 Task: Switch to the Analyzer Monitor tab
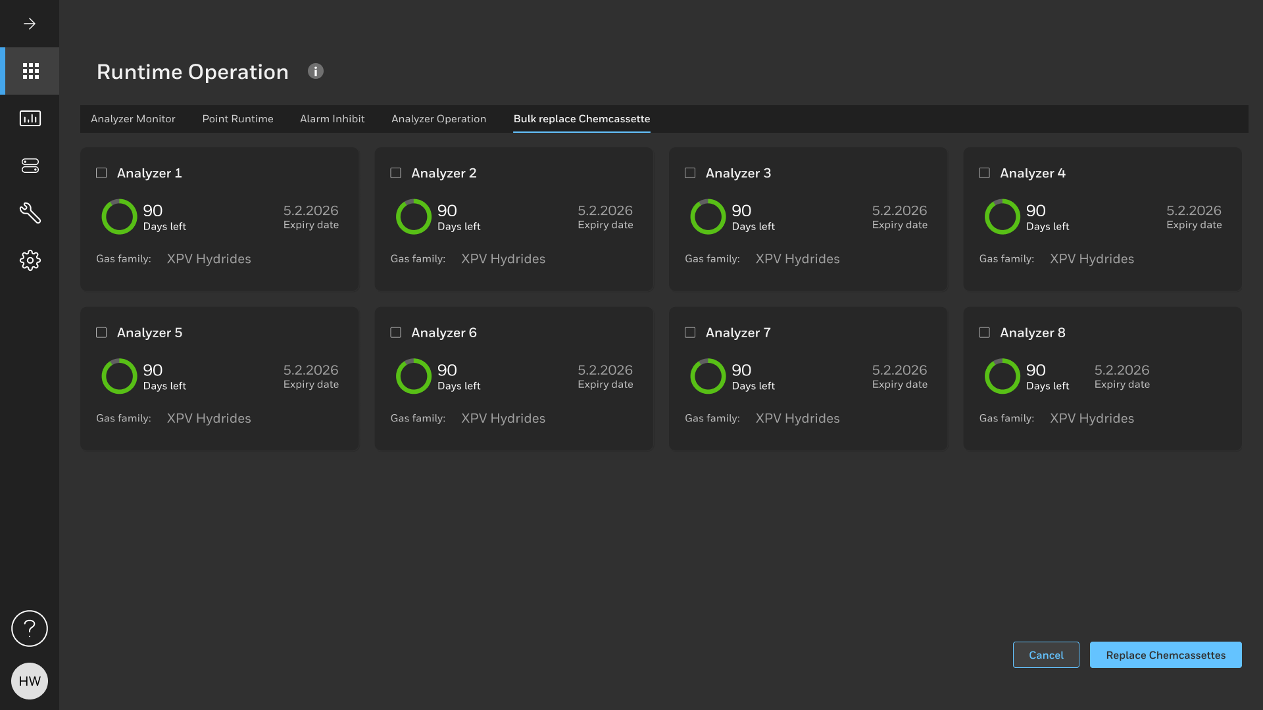click(x=133, y=119)
